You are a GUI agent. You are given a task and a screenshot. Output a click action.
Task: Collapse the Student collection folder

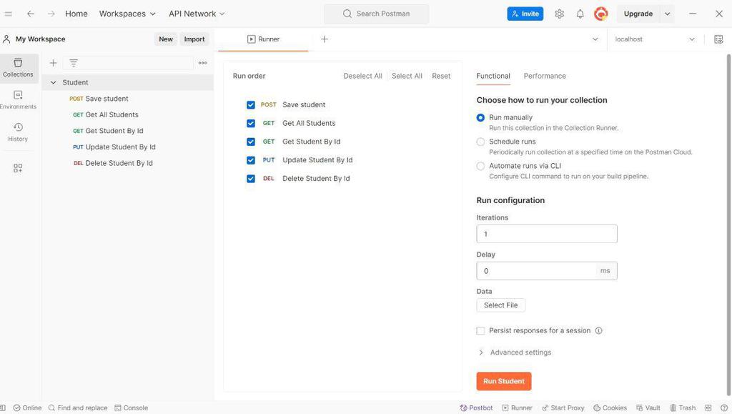53,82
